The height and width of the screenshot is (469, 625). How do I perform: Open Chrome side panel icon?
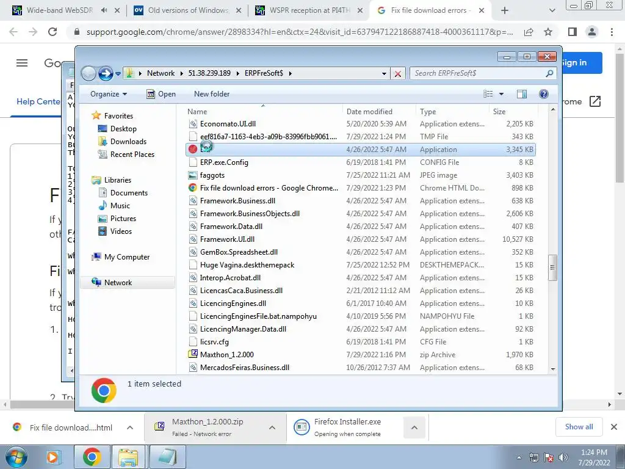(x=573, y=32)
